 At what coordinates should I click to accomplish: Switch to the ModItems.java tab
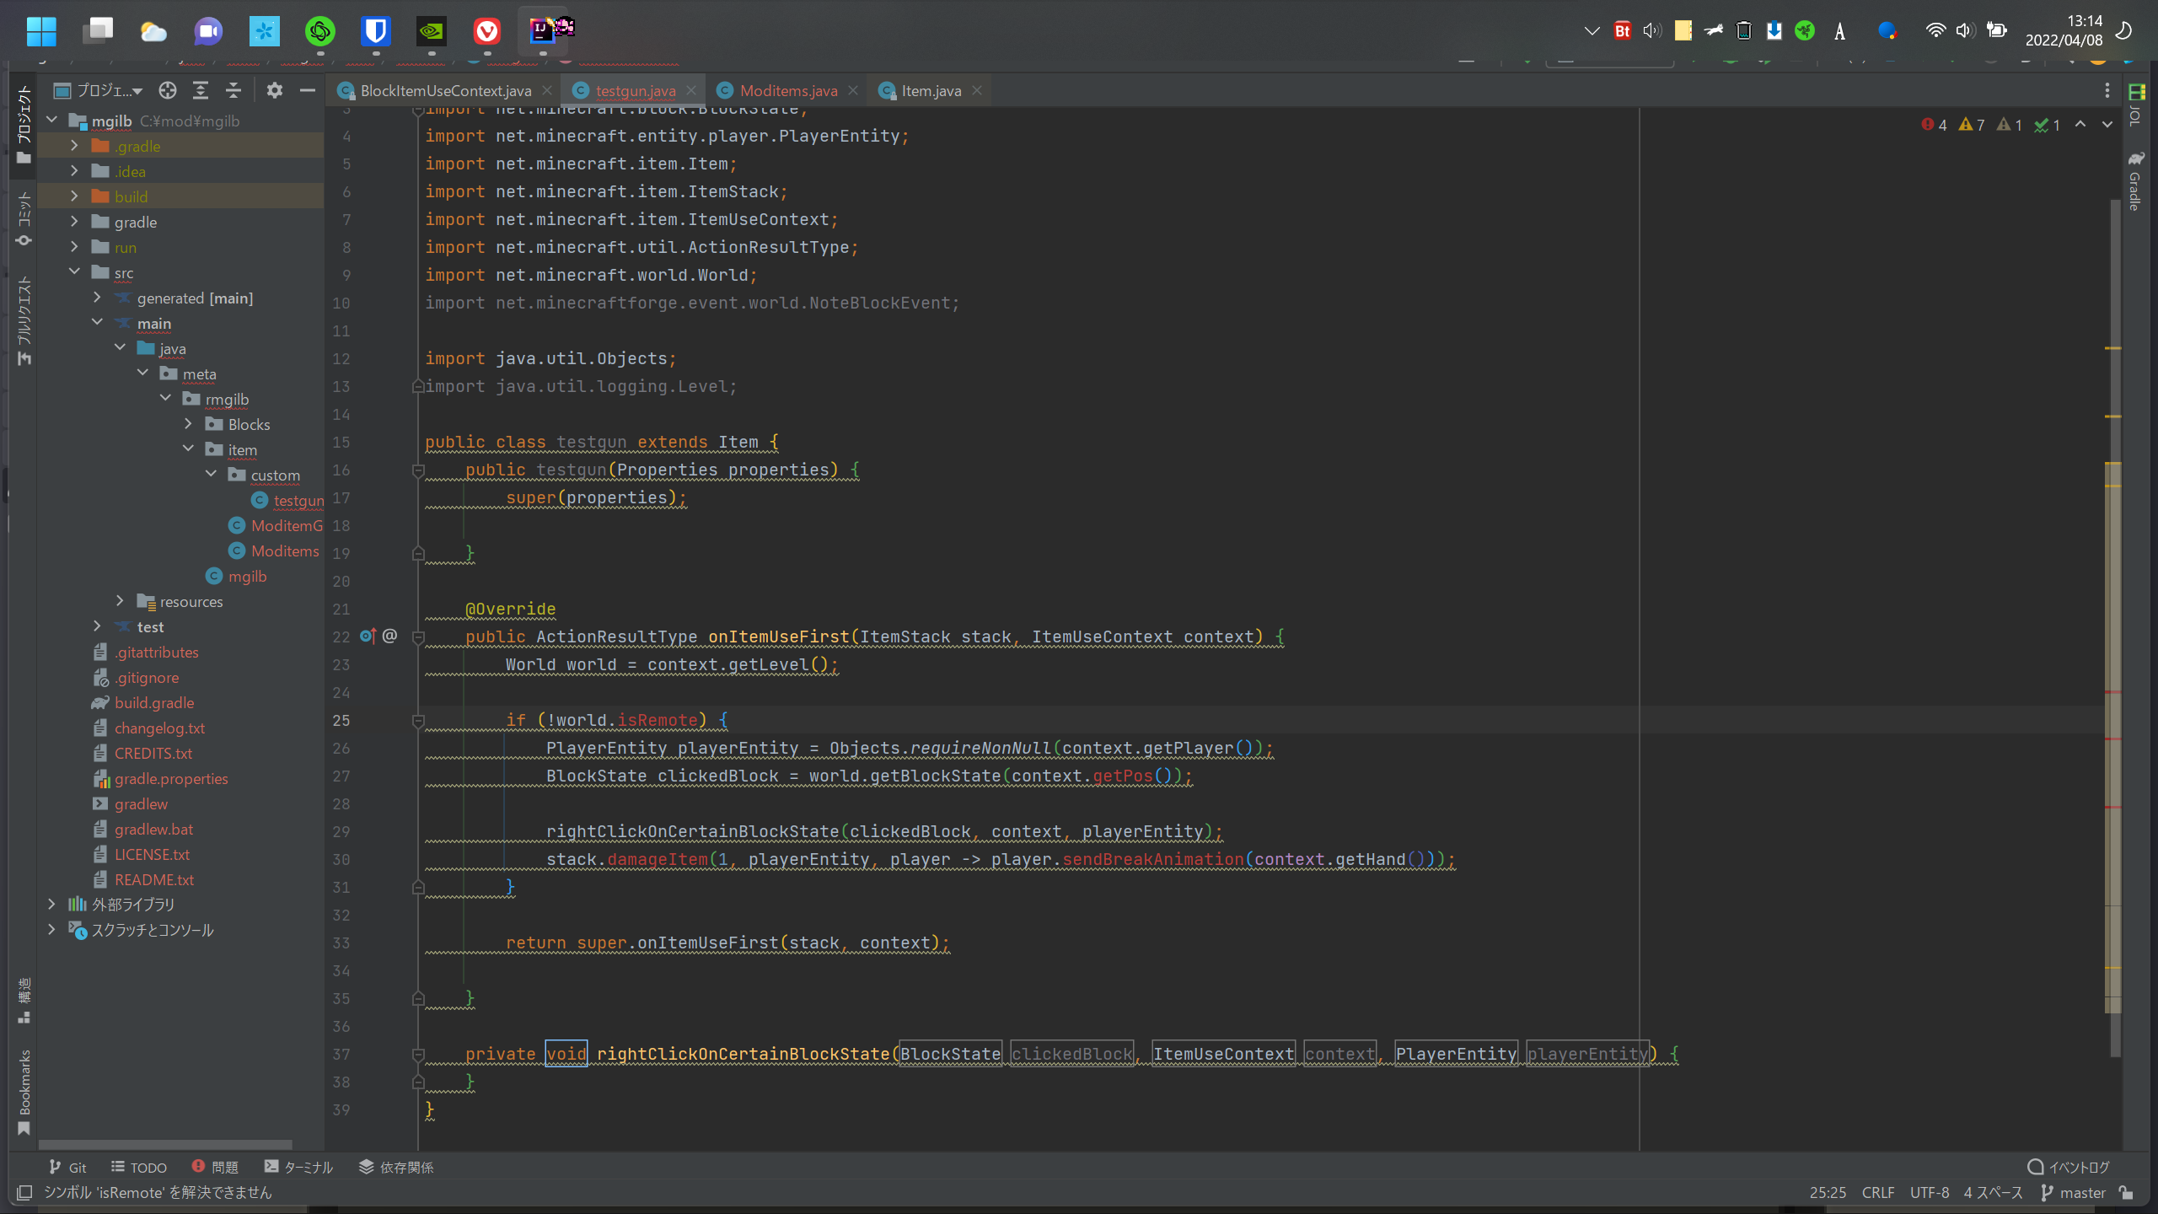click(x=787, y=90)
